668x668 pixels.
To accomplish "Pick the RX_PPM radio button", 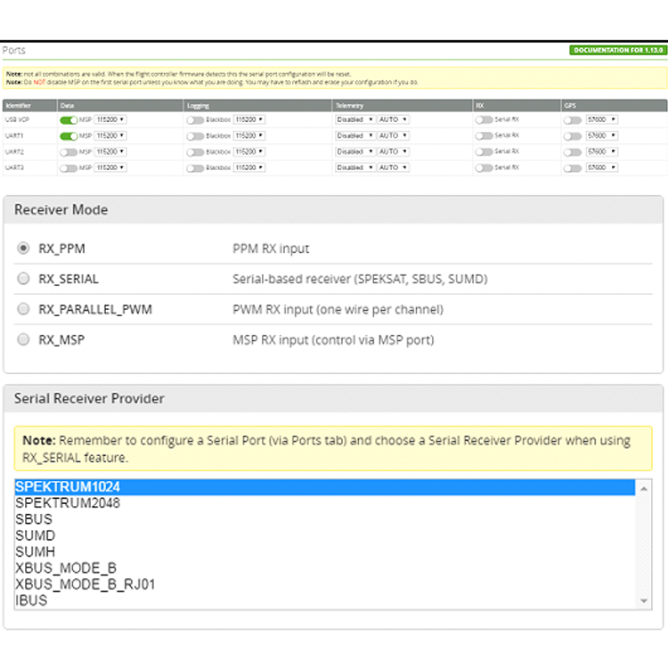I will coord(23,248).
